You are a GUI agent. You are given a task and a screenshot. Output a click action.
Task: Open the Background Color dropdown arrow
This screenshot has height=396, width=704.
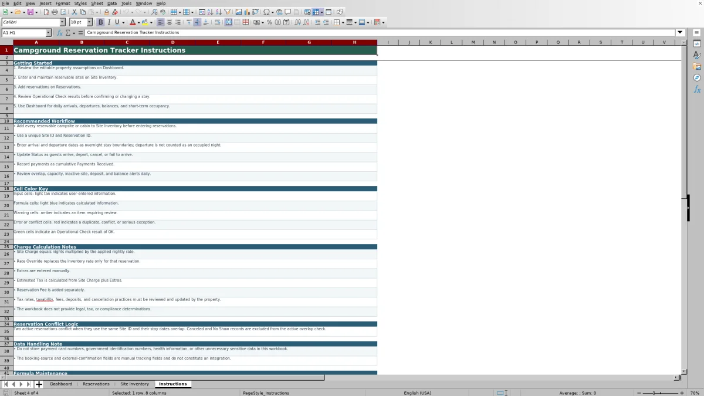click(151, 22)
